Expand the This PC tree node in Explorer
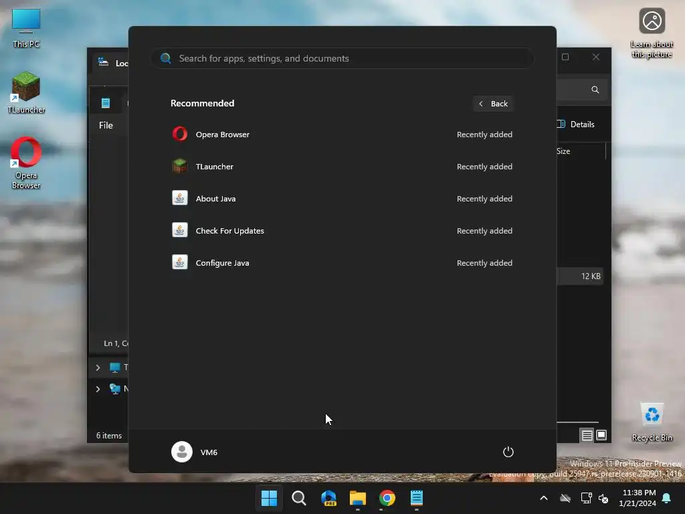685x514 pixels. click(98, 367)
